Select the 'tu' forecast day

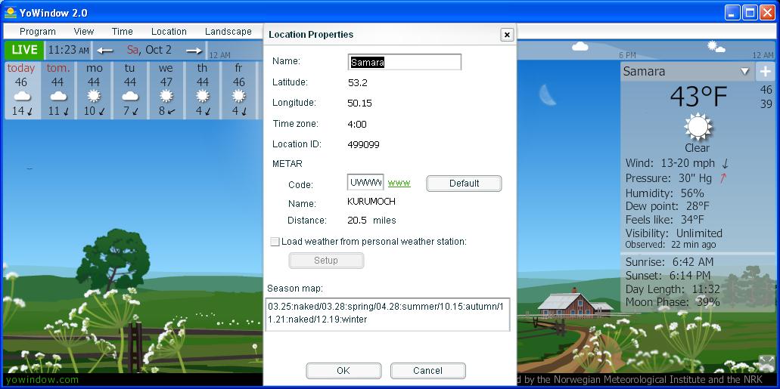[130, 90]
